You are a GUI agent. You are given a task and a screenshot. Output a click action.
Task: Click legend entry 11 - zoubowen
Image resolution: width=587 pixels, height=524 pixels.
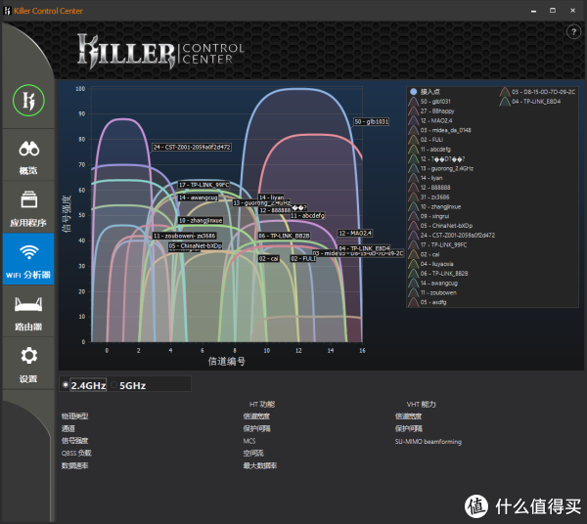438,293
